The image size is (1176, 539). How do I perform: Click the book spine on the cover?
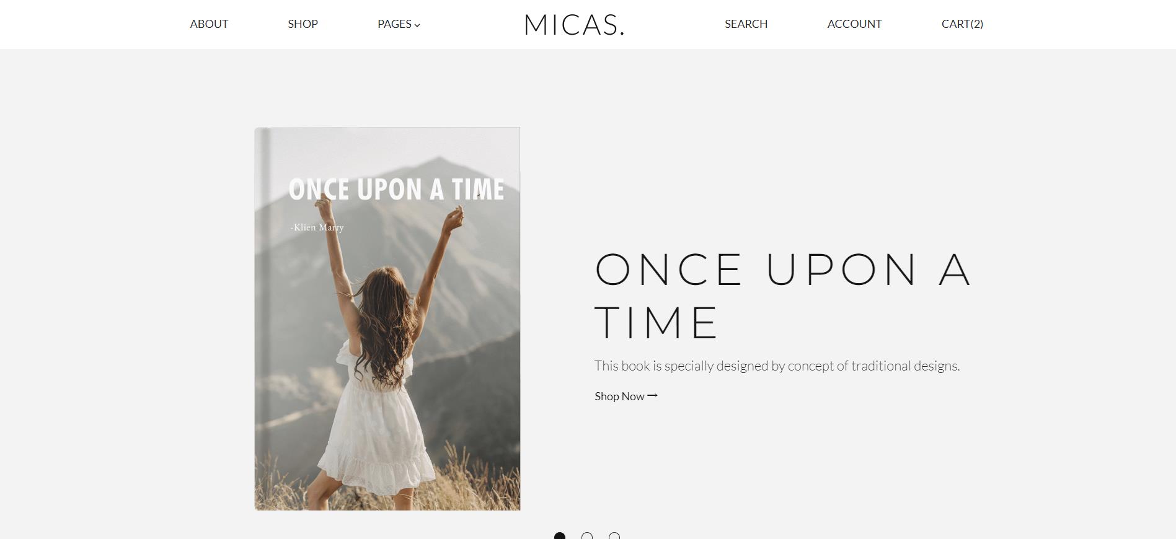point(262,319)
